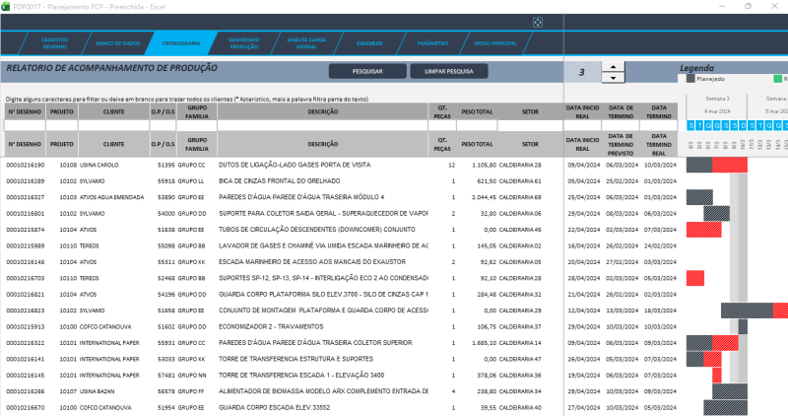The width and height of the screenshot is (788, 416).
Task: Focus the Cliente filter input field
Action: pyautogui.click(x=112, y=126)
